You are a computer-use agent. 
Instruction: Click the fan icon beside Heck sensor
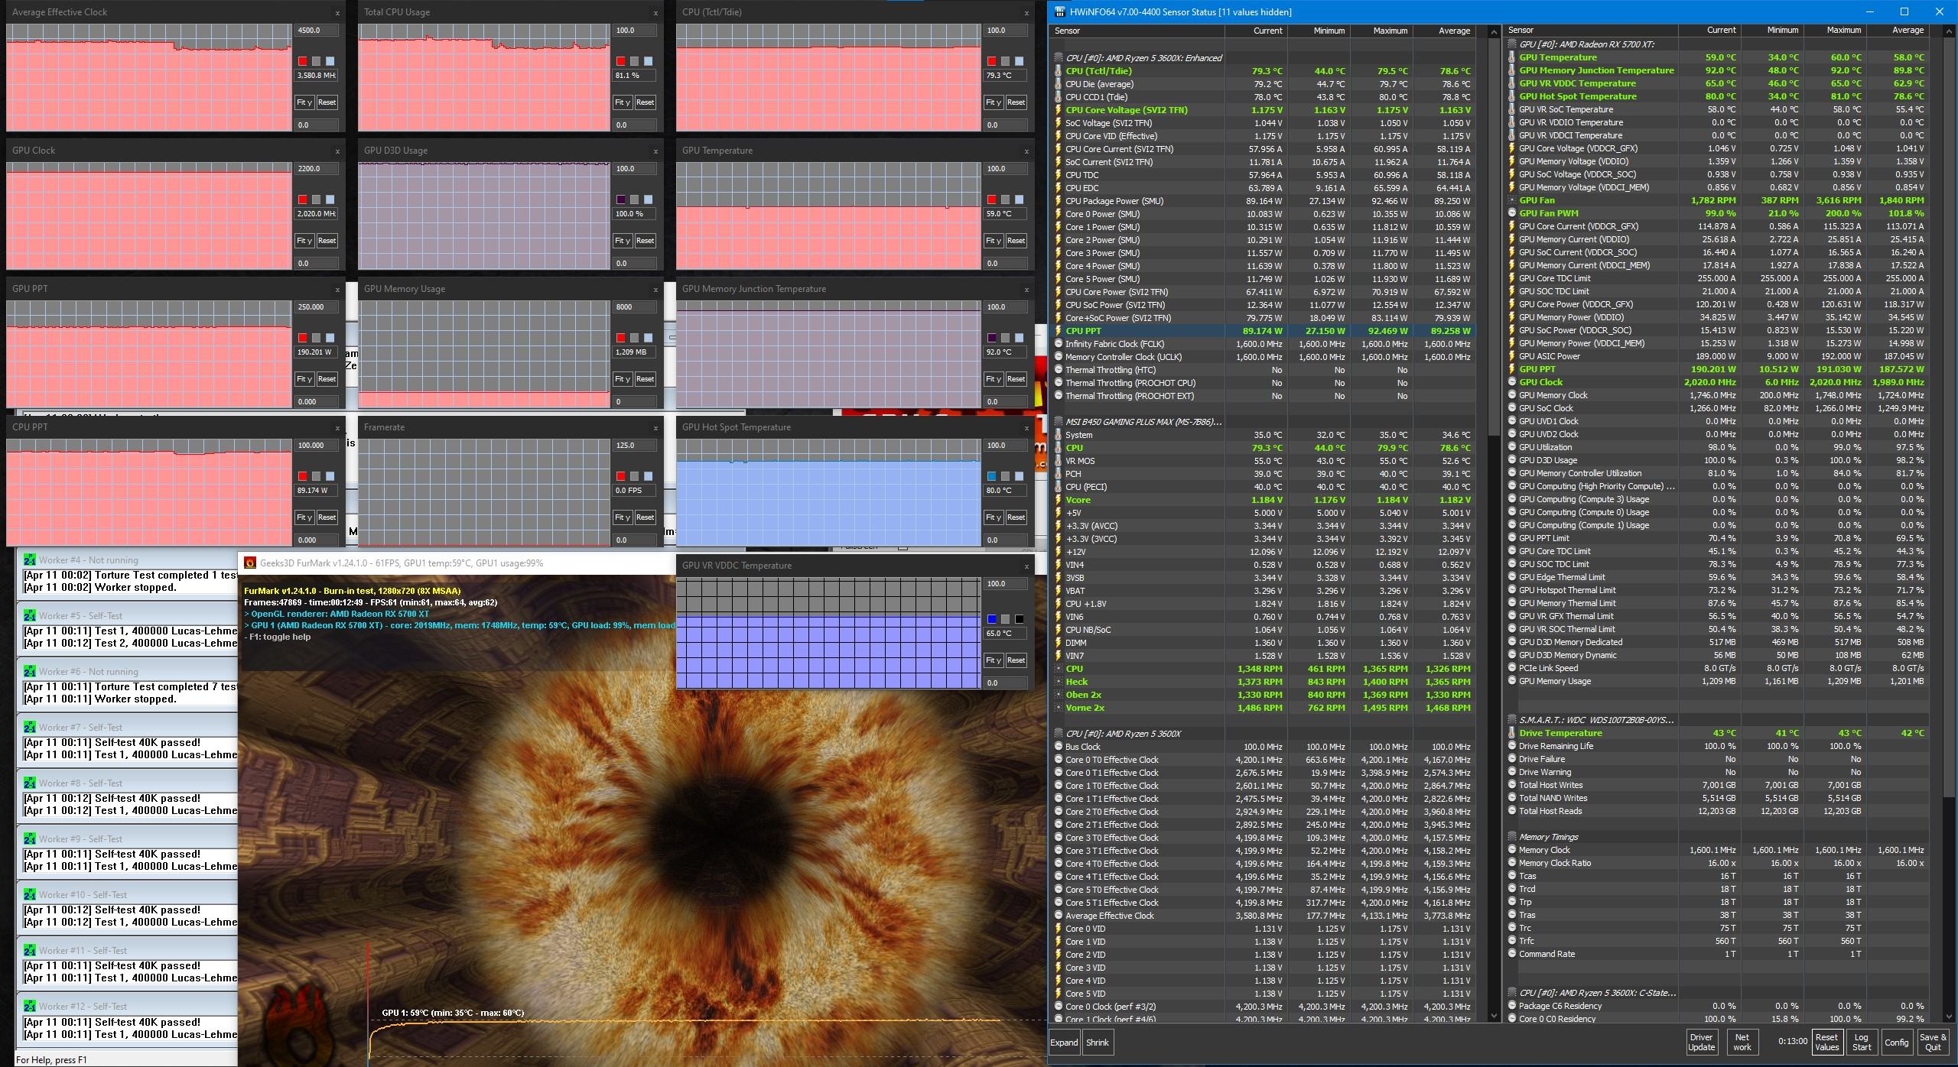1059,682
